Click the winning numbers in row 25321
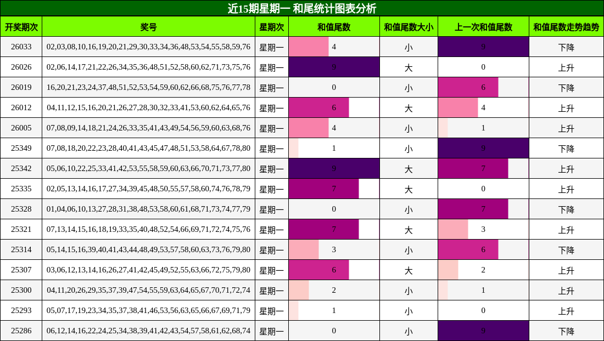The image size is (604, 341). tap(148, 230)
